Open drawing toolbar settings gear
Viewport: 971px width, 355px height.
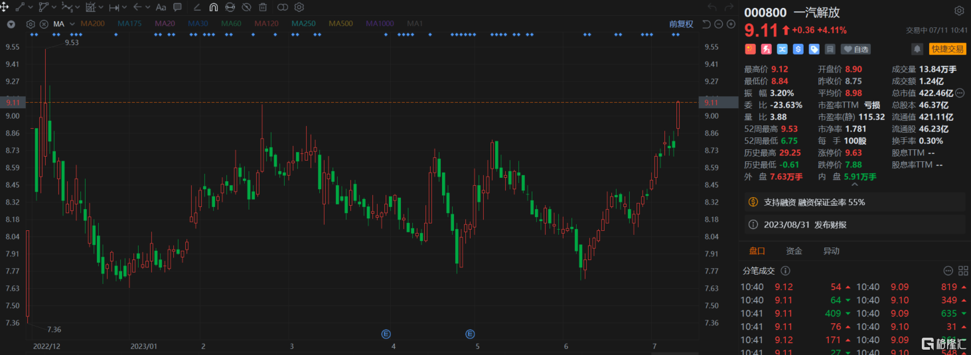point(299,7)
